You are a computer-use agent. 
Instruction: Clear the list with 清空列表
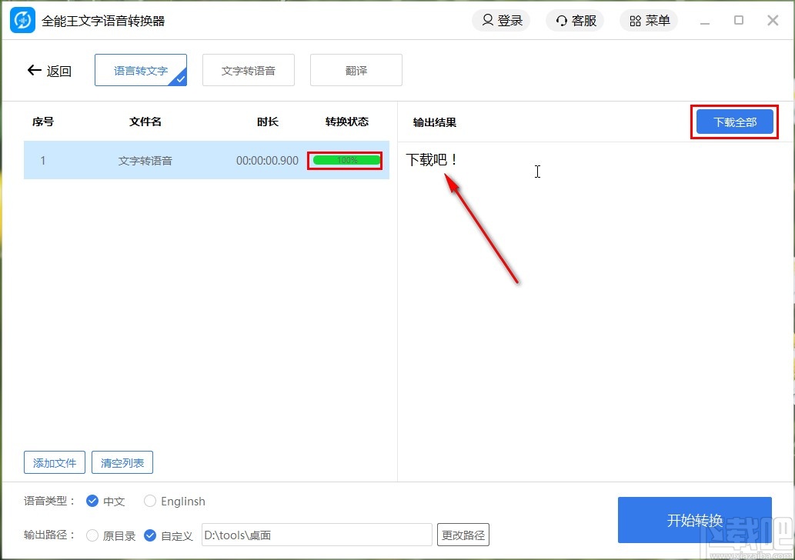(122, 462)
